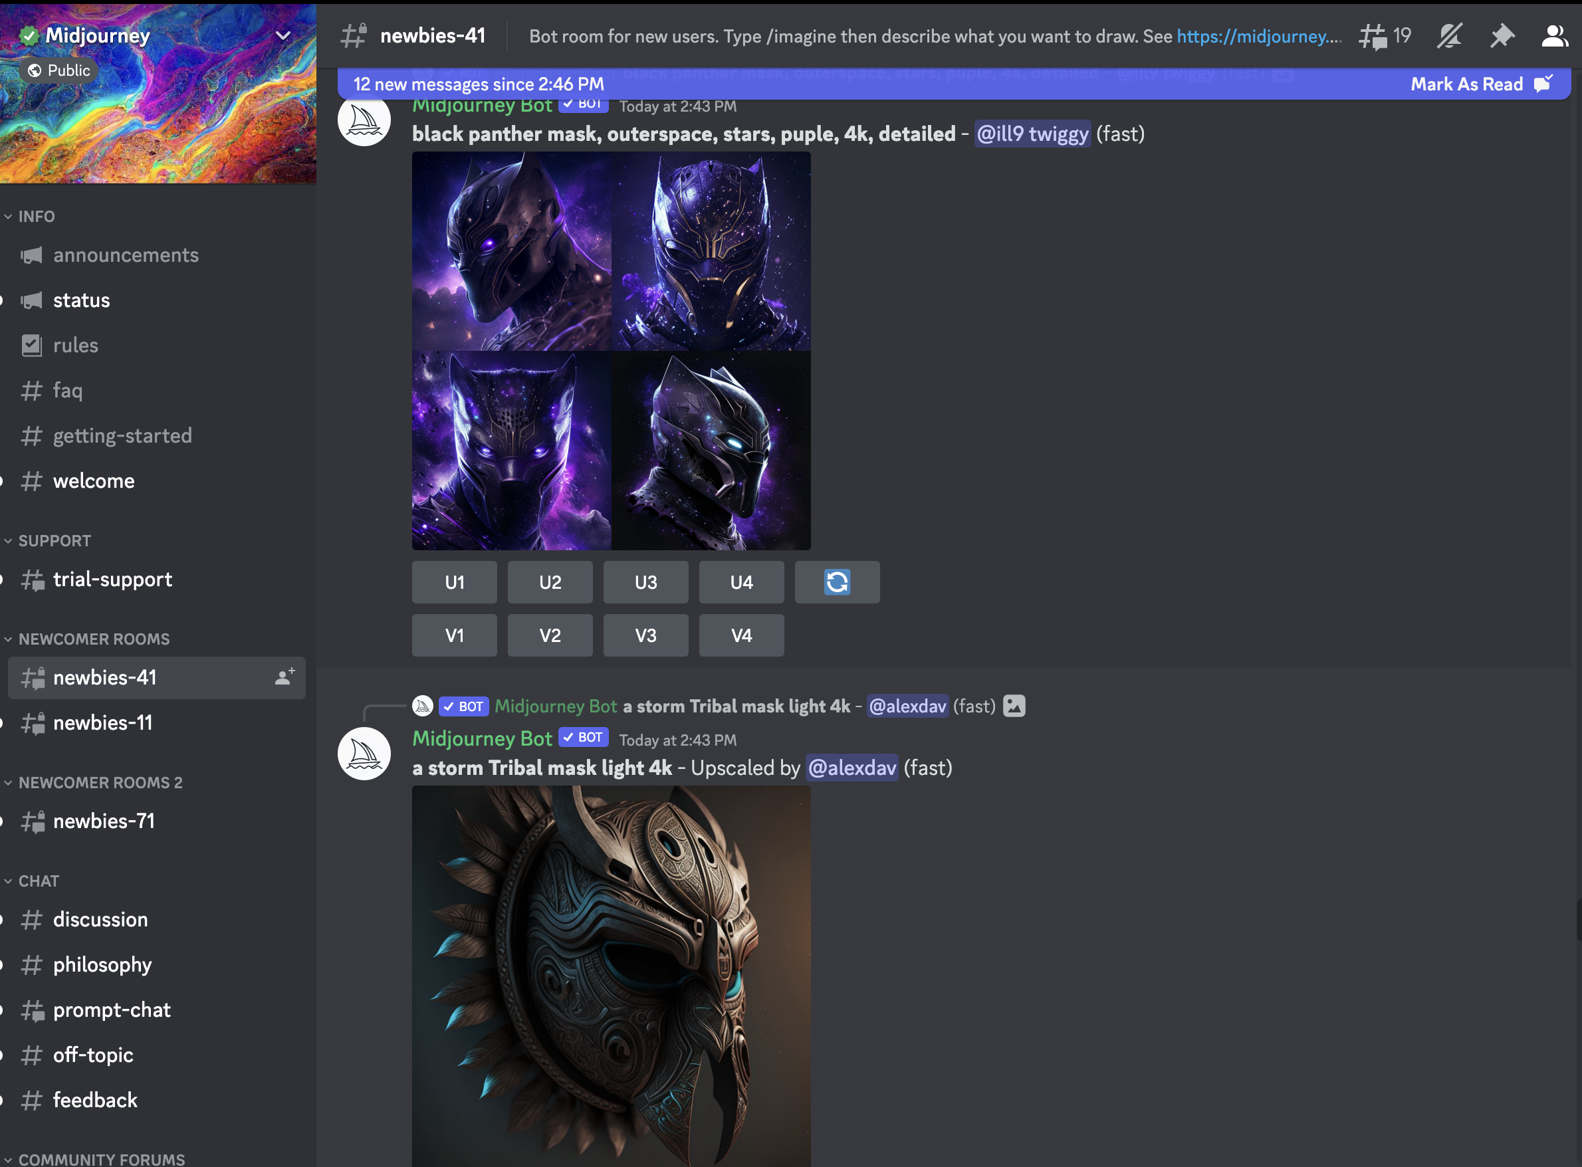
Task: Click the U2 upscale button
Action: (550, 582)
